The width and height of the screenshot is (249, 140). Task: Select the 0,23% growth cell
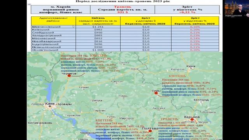click(195, 35)
